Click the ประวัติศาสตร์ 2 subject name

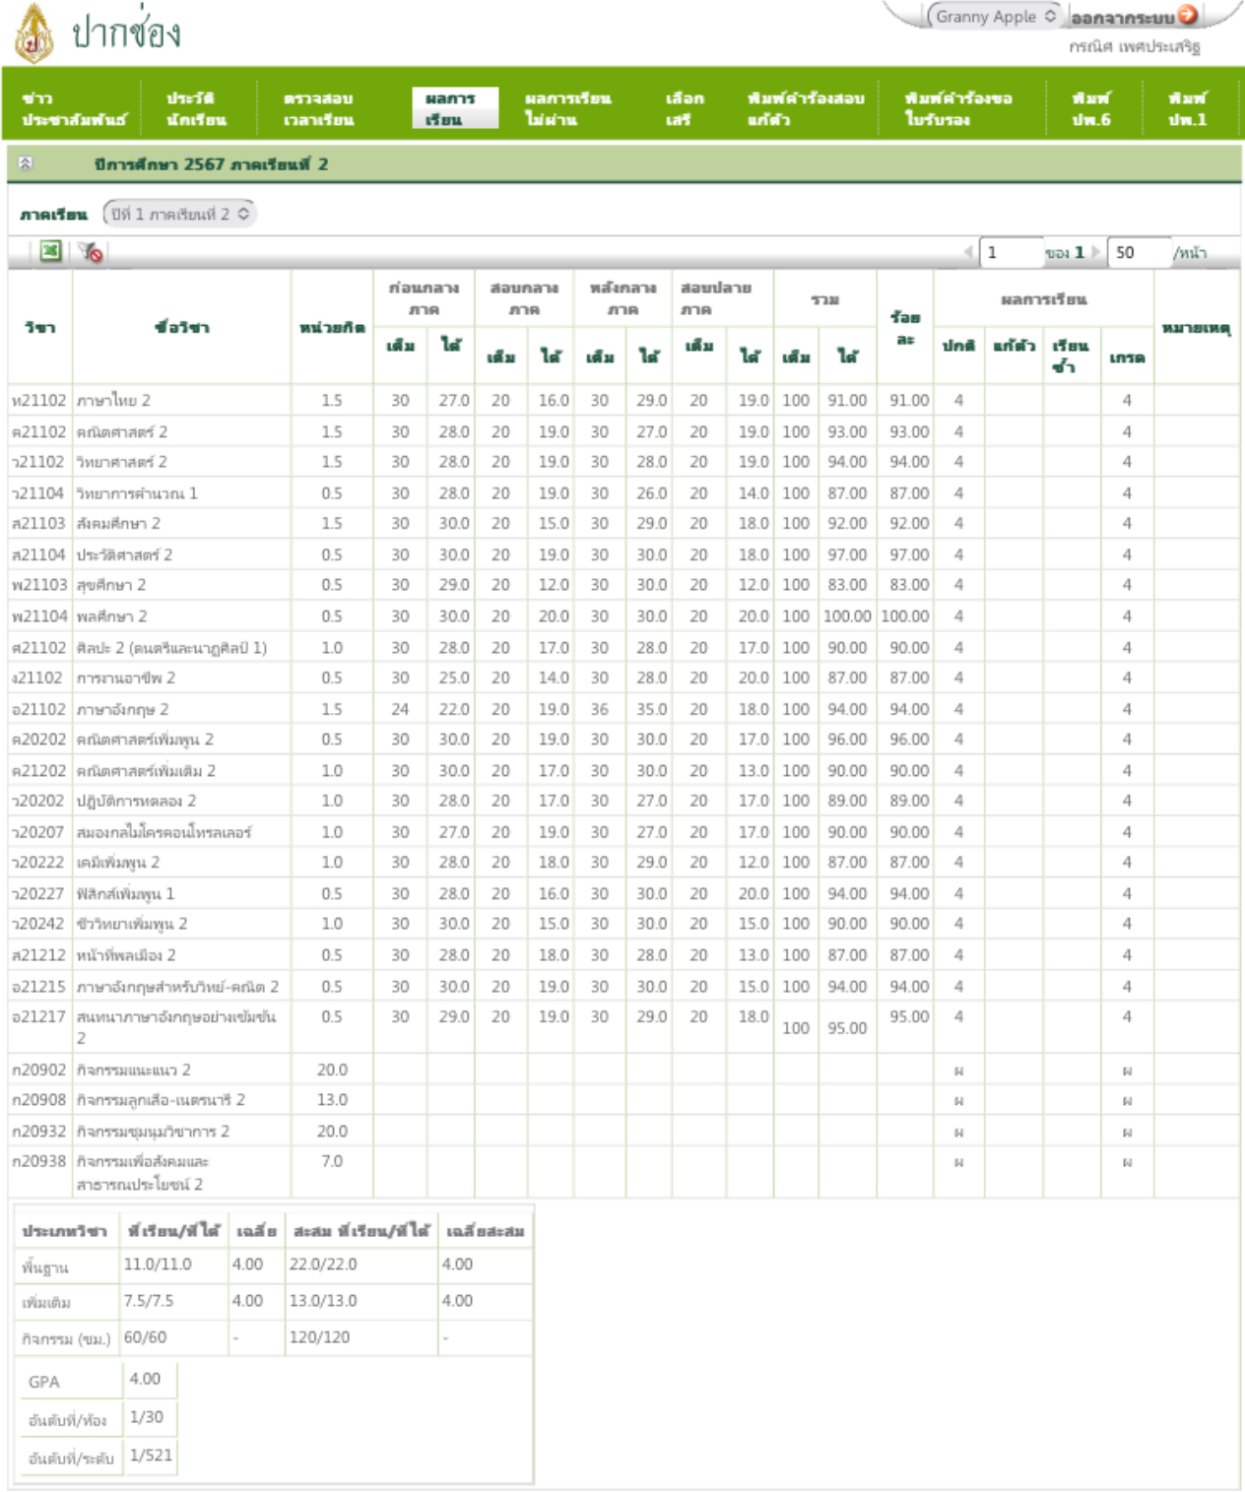point(124,554)
